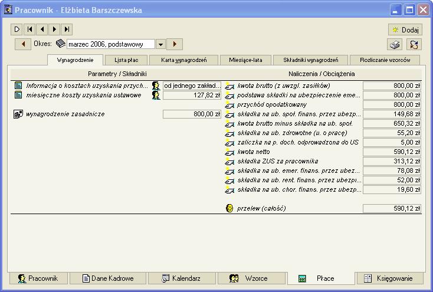Click the 19,60 zł sickness contribution value
The height and width of the screenshot is (292, 433).
tap(392, 189)
